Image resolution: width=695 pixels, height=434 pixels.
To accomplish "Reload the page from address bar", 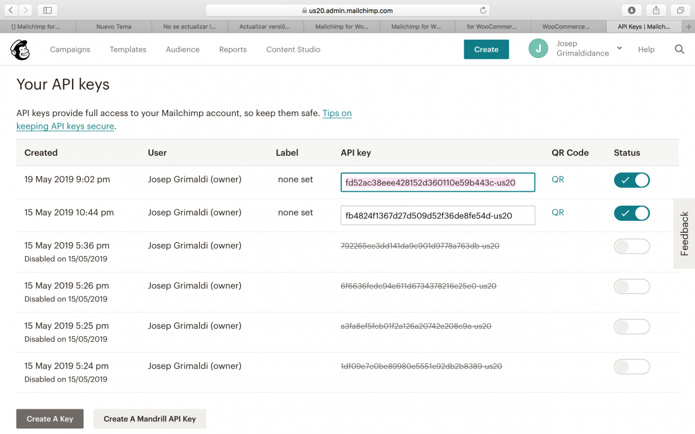I will click(483, 10).
